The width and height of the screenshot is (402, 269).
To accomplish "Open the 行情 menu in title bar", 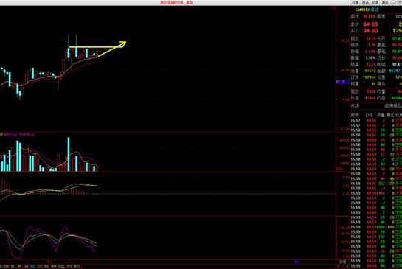I will click(356, 2).
